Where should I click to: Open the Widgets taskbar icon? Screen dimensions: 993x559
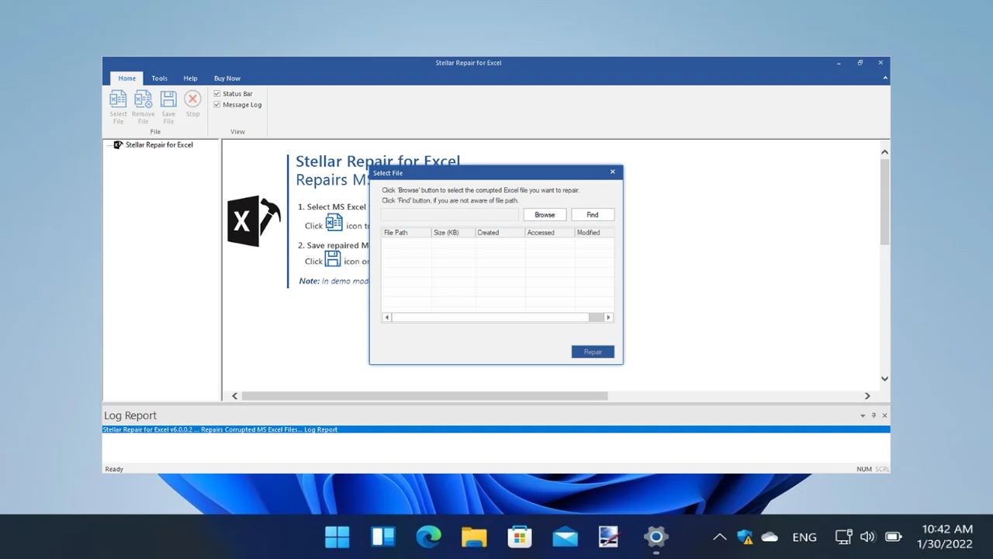[x=383, y=536]
